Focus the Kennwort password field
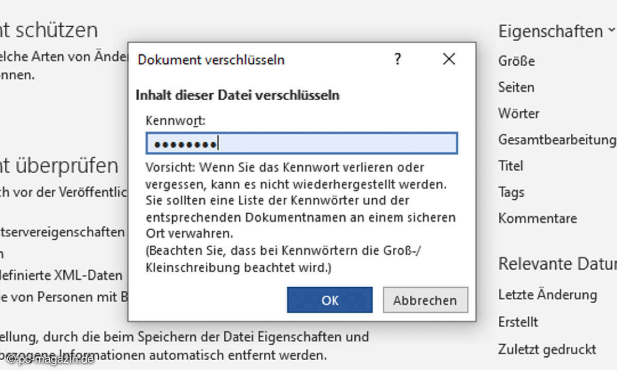This screenshot has height=370, width=617. point(301,143)
